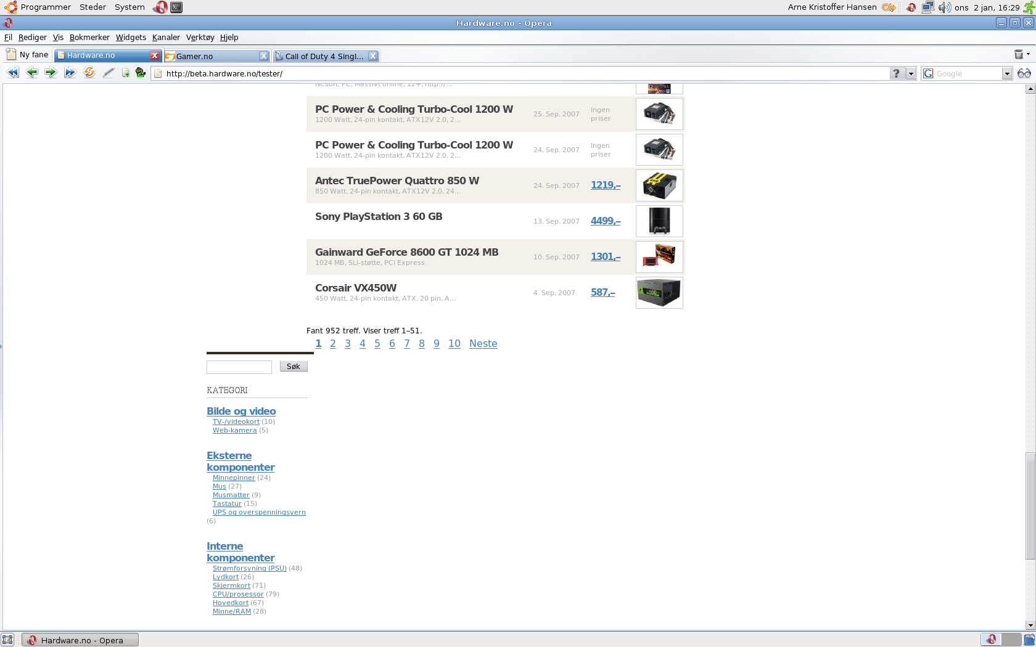Open the closed tabs trash can

point(1019,54)
